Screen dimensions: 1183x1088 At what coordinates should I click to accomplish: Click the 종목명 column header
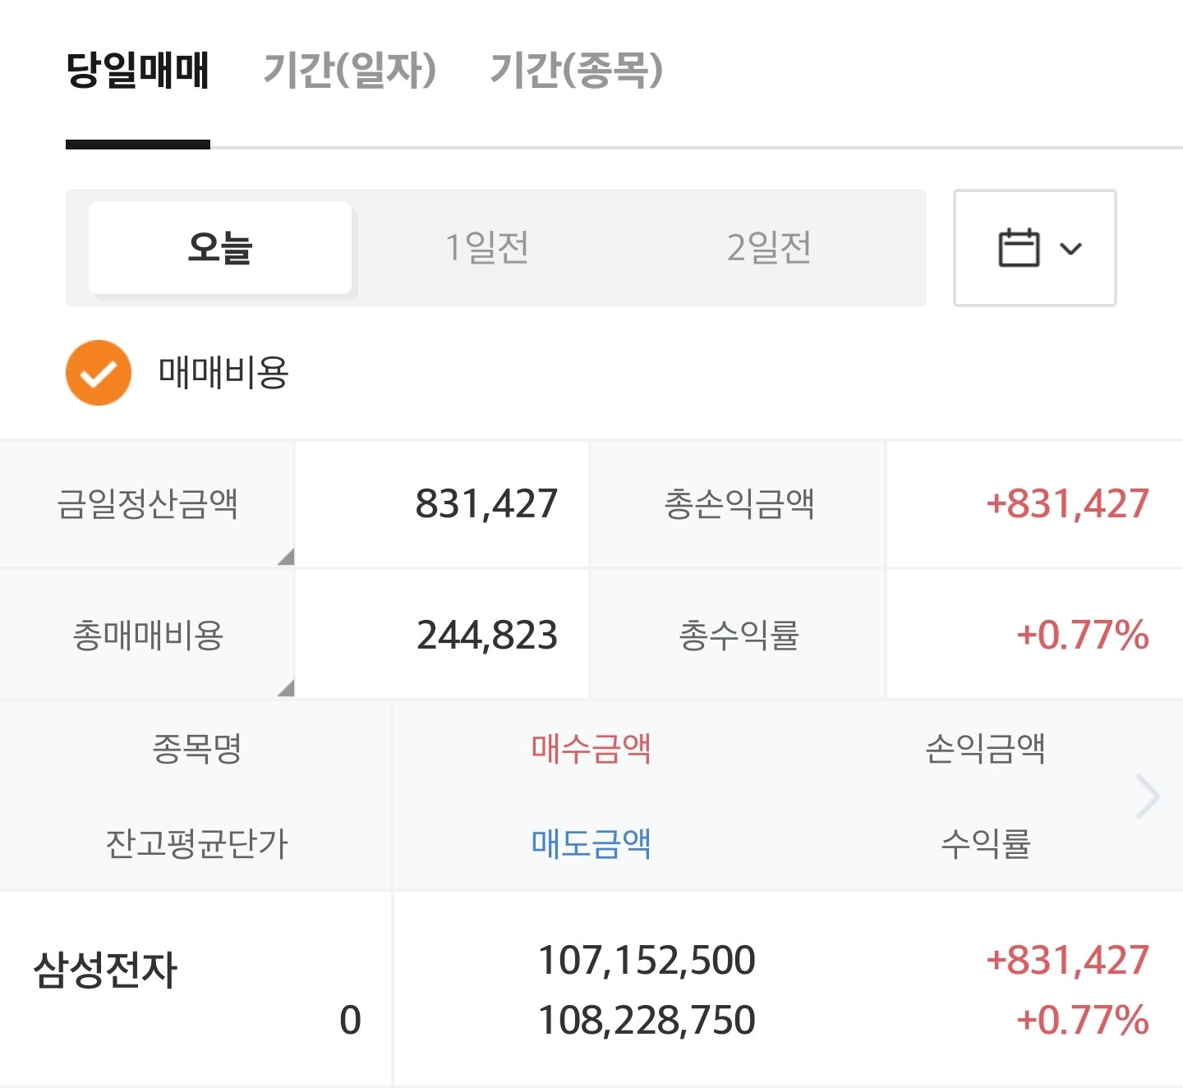tap(197, 748)
